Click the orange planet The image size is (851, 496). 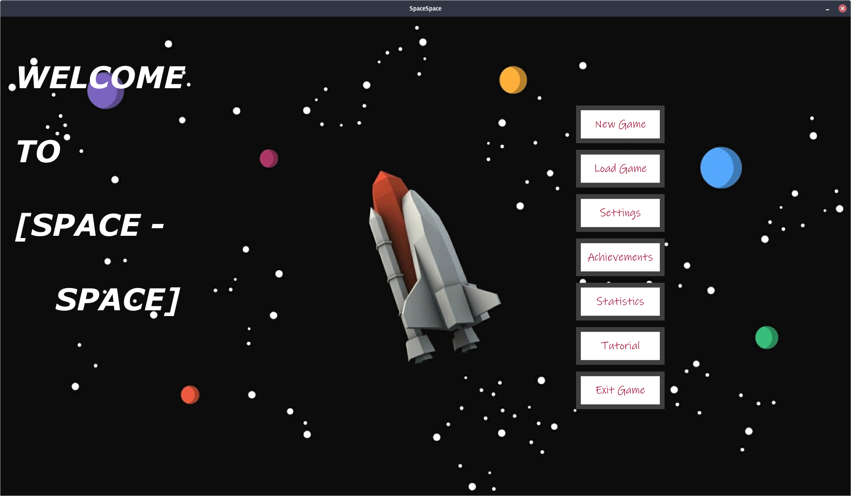tap(513, 80)
